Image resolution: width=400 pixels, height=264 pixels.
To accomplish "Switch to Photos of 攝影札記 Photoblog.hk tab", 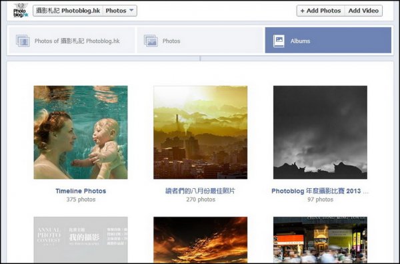I will (x=72, y=41).
